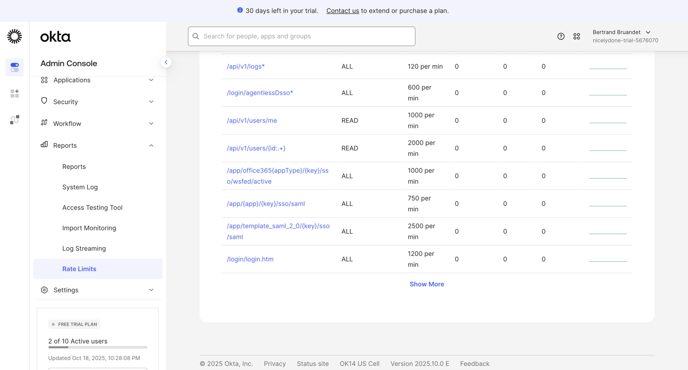This screenshot has height=370, width=688.
Task: Focus the people, apps and groups search field
Action: tap(302, 36)
